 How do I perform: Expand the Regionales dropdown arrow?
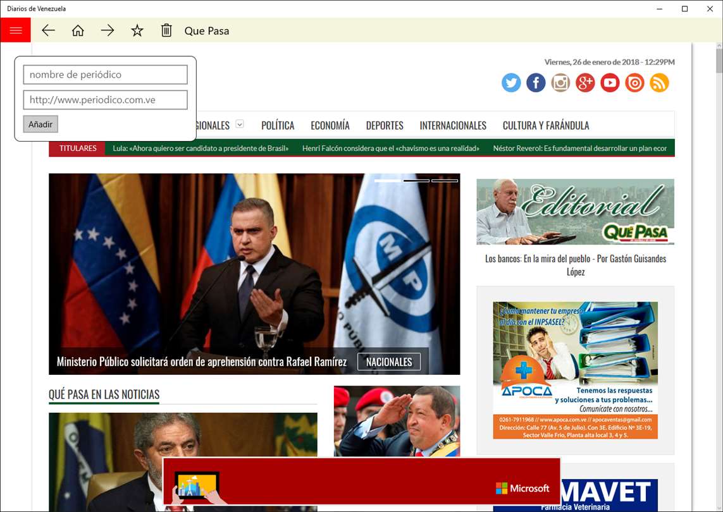pos(240,124)
